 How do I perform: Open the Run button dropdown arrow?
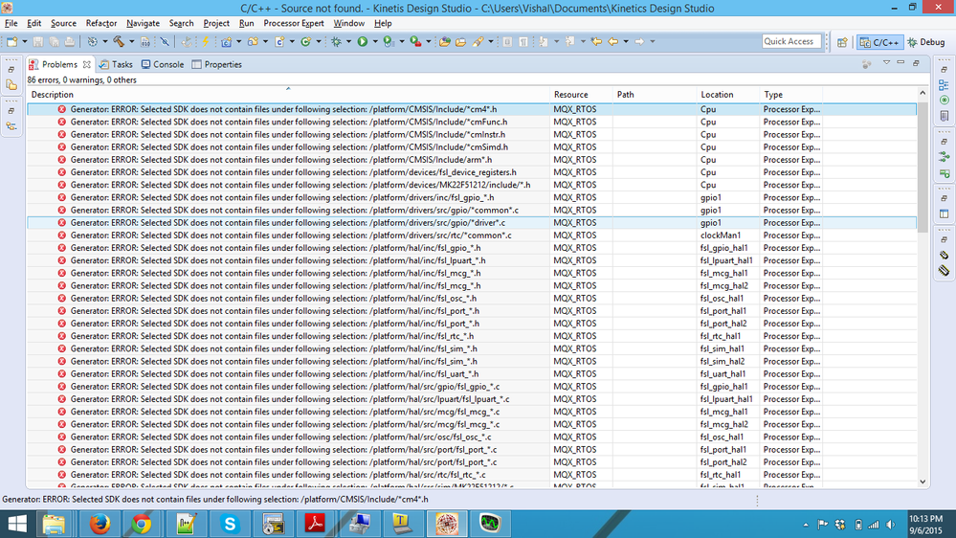[x=375, y=41]
